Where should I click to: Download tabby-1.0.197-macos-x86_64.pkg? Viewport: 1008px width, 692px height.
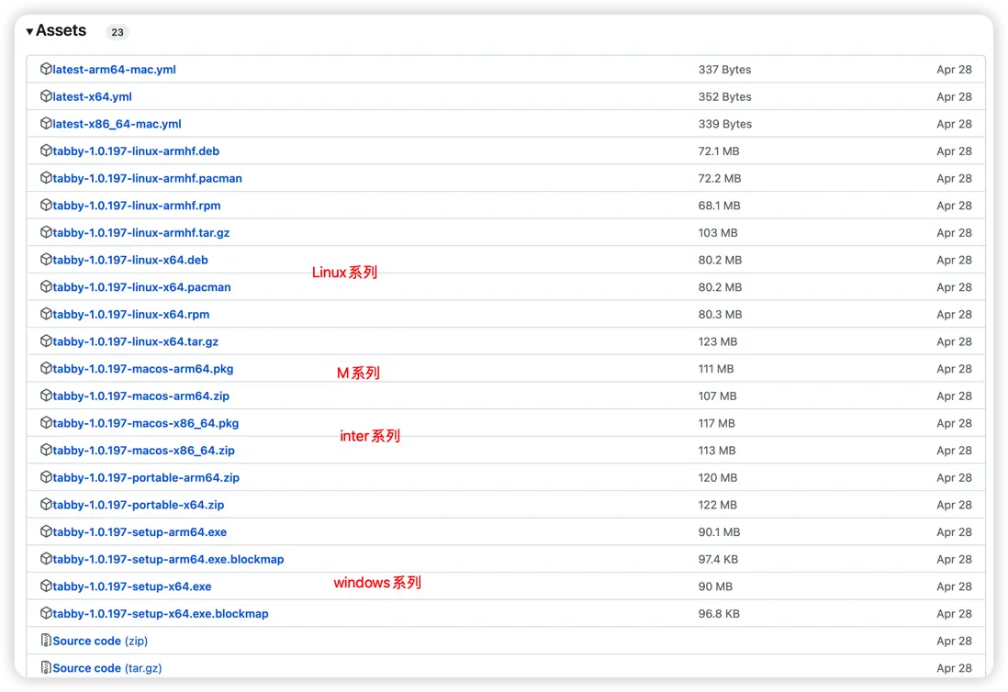tap(145, 423)
